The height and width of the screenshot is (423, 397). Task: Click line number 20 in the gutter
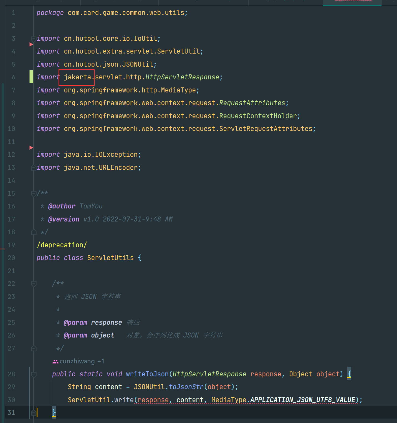(11, 258)
